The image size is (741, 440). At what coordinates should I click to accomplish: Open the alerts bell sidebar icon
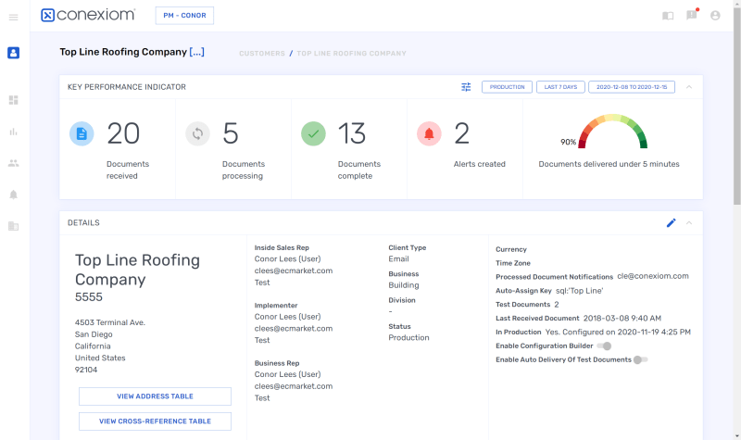pos(13,195)
